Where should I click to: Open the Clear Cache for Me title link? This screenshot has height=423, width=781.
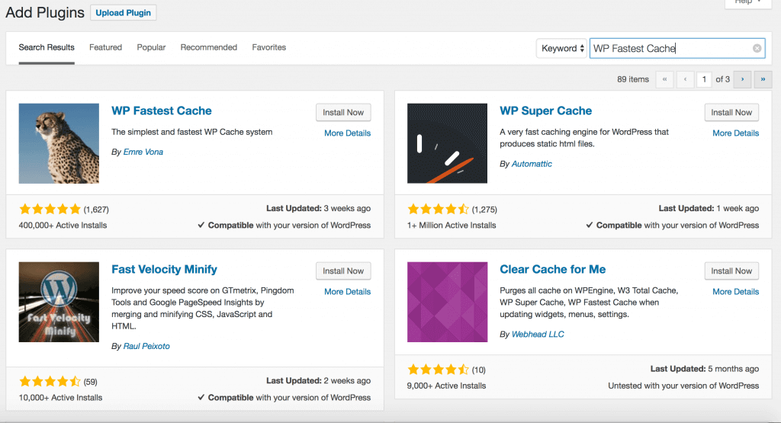(553, 269)
